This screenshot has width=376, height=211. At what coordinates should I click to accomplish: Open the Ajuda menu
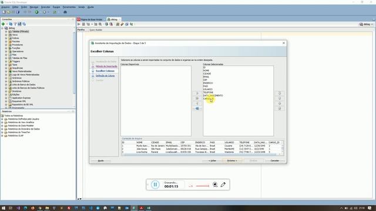[90, 7]
